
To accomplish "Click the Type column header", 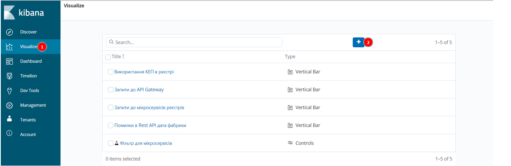I will 290,57.
